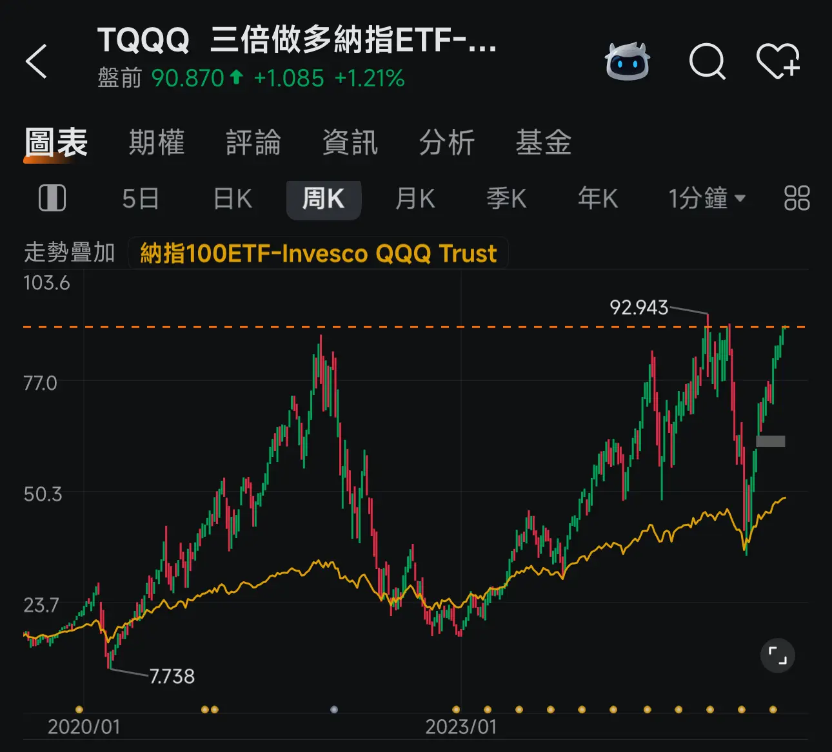Tap the event dot above 2020/01
Screen dimensions: 832x752
[79, 709]
